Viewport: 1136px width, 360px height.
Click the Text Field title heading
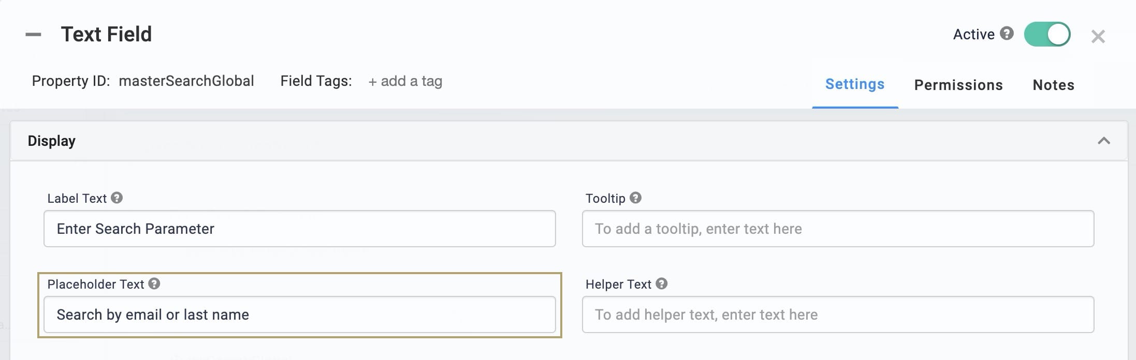point(106,34)
